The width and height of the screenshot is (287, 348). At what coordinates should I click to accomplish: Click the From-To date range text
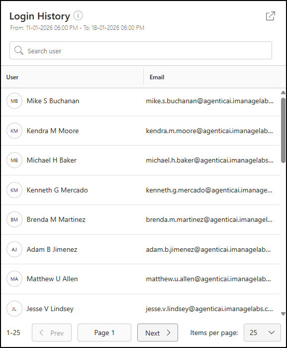(x=77, y=28)
